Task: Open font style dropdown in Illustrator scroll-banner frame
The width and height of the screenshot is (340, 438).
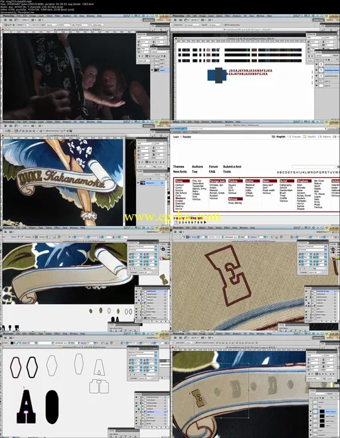Action: pos(156,250)
